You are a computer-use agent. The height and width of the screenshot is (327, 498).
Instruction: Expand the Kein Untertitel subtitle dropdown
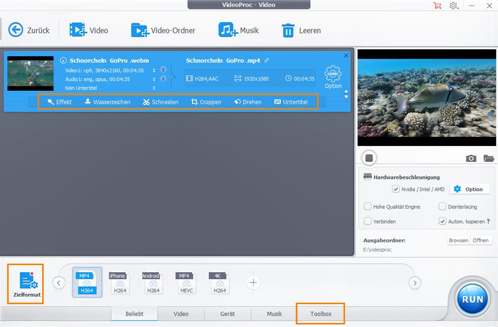(x=154, y=88)
